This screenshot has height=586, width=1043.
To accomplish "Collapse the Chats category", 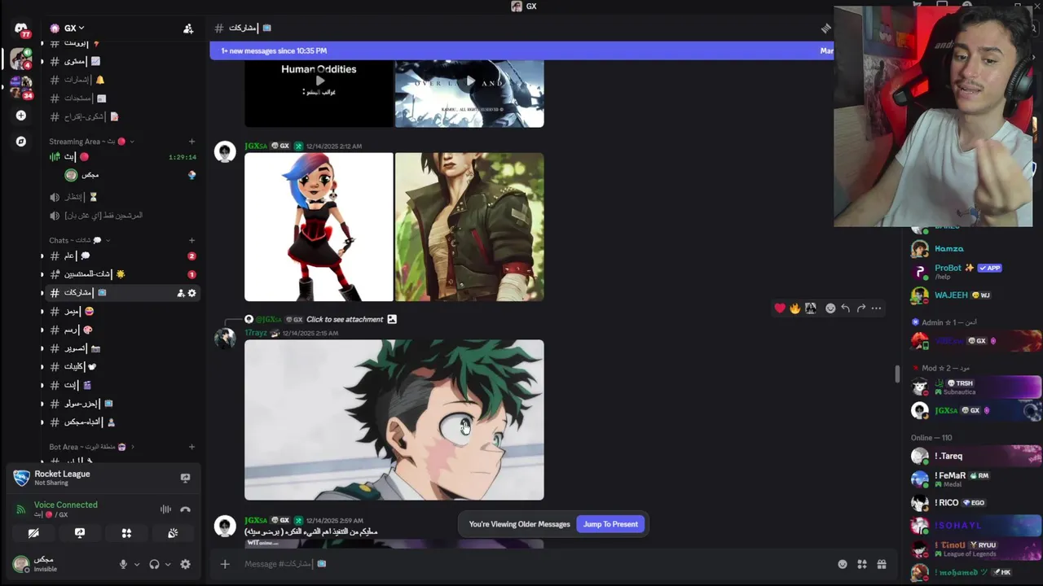I will click(x=79, y=240).
